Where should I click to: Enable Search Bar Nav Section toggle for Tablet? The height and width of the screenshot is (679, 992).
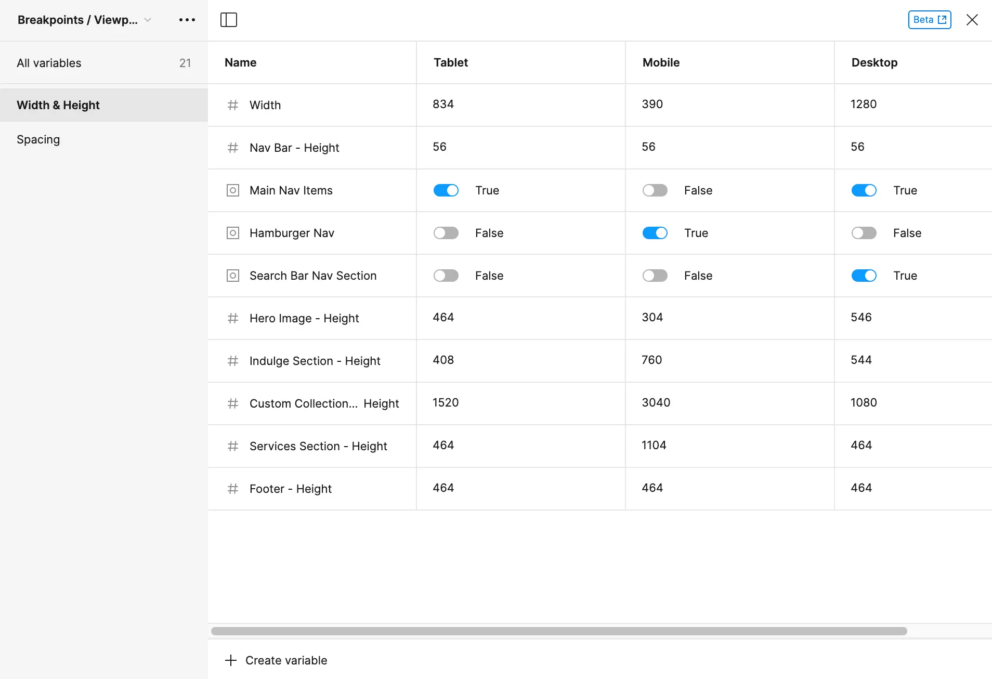click(x=446, y=276)
